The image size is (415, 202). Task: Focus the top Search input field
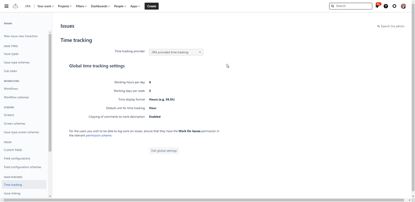pyautogui.click(x=351, y=6)
